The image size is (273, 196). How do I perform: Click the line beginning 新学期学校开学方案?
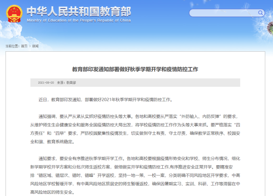[132, 167]
